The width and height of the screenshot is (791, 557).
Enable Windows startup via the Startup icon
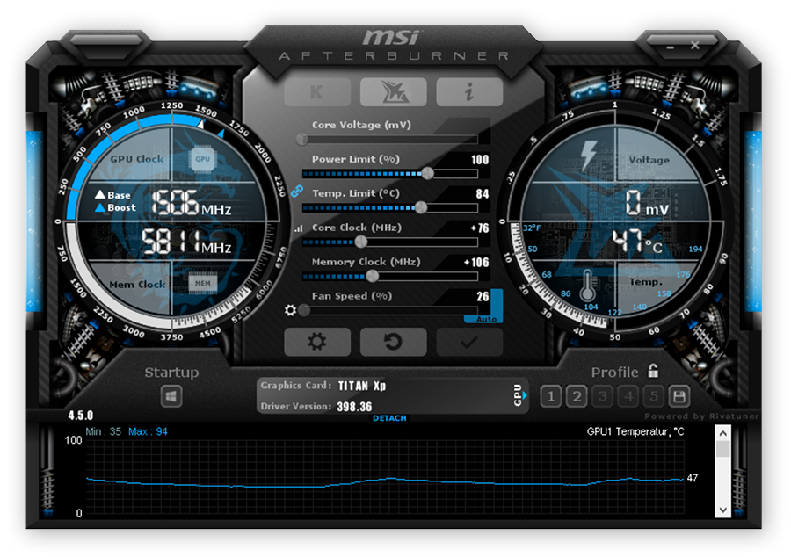[x=170, y=396]
